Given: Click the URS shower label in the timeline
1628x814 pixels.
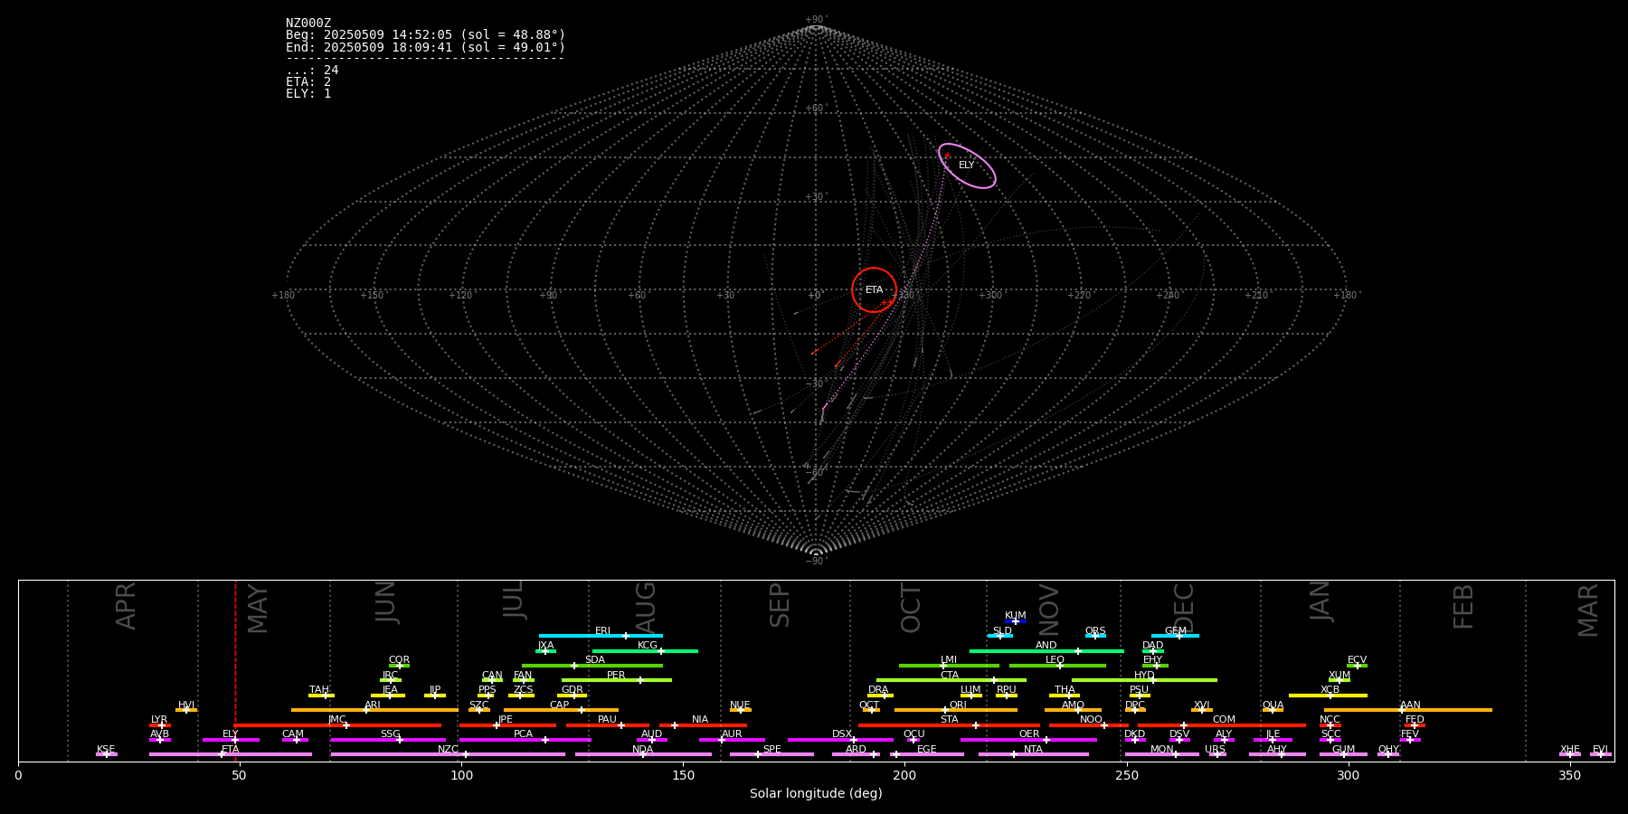Looking at the screenshot, I should (1216, 750).
